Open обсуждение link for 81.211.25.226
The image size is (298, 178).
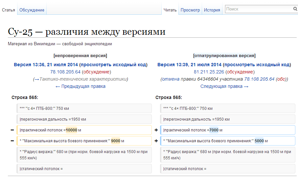(240, 72)
